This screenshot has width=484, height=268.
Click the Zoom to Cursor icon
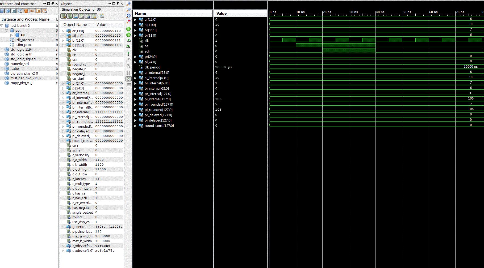[x=128, y=21]
